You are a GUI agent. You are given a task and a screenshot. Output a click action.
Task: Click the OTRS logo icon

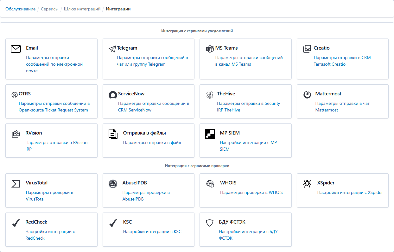point(14,94)
